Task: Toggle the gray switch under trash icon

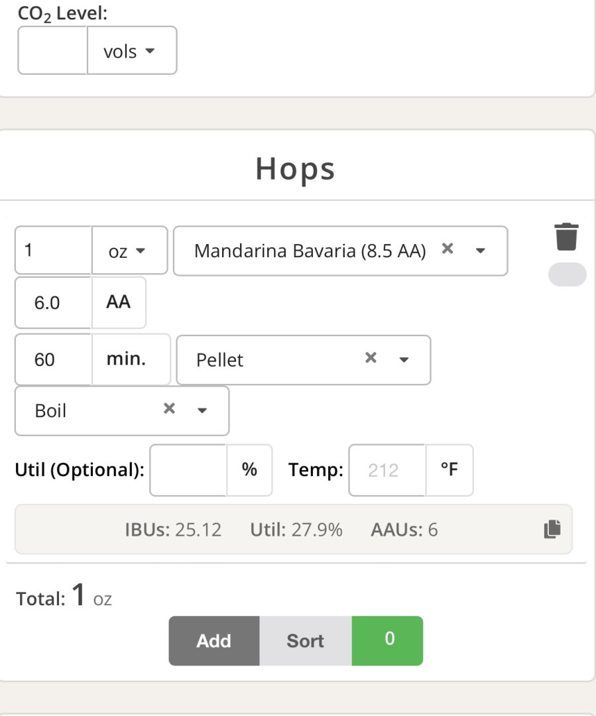Action: [x=567, y=274]
